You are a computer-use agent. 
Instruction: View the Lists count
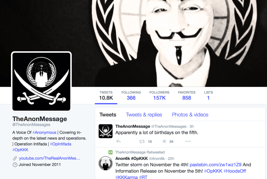pyautogui.click(x=208, y=95)
